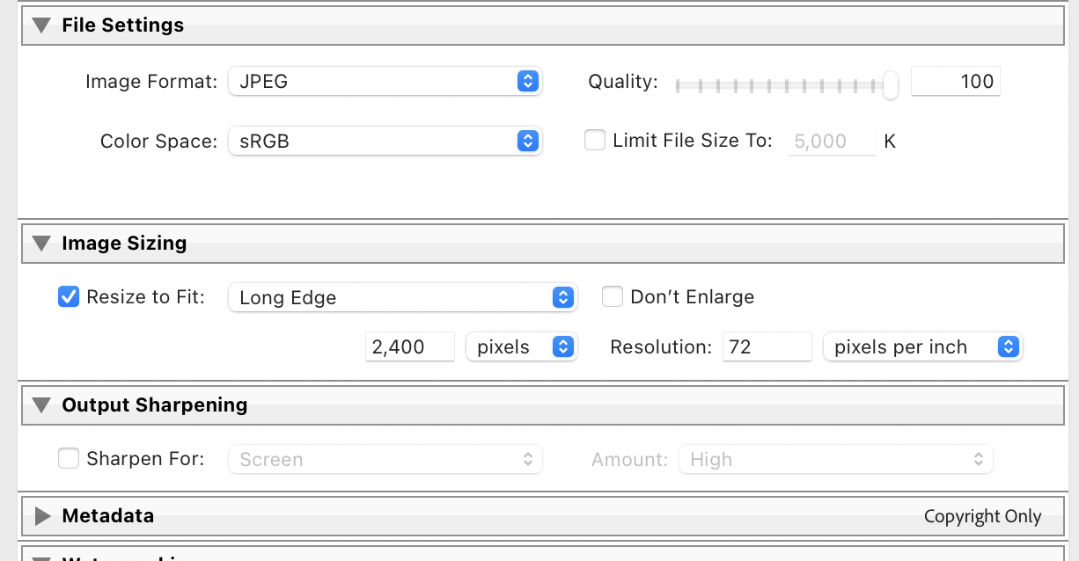Viewport: 1079px width, 561px height.
Task: Collapse the Image Sizing section
Action: point(40,243)
